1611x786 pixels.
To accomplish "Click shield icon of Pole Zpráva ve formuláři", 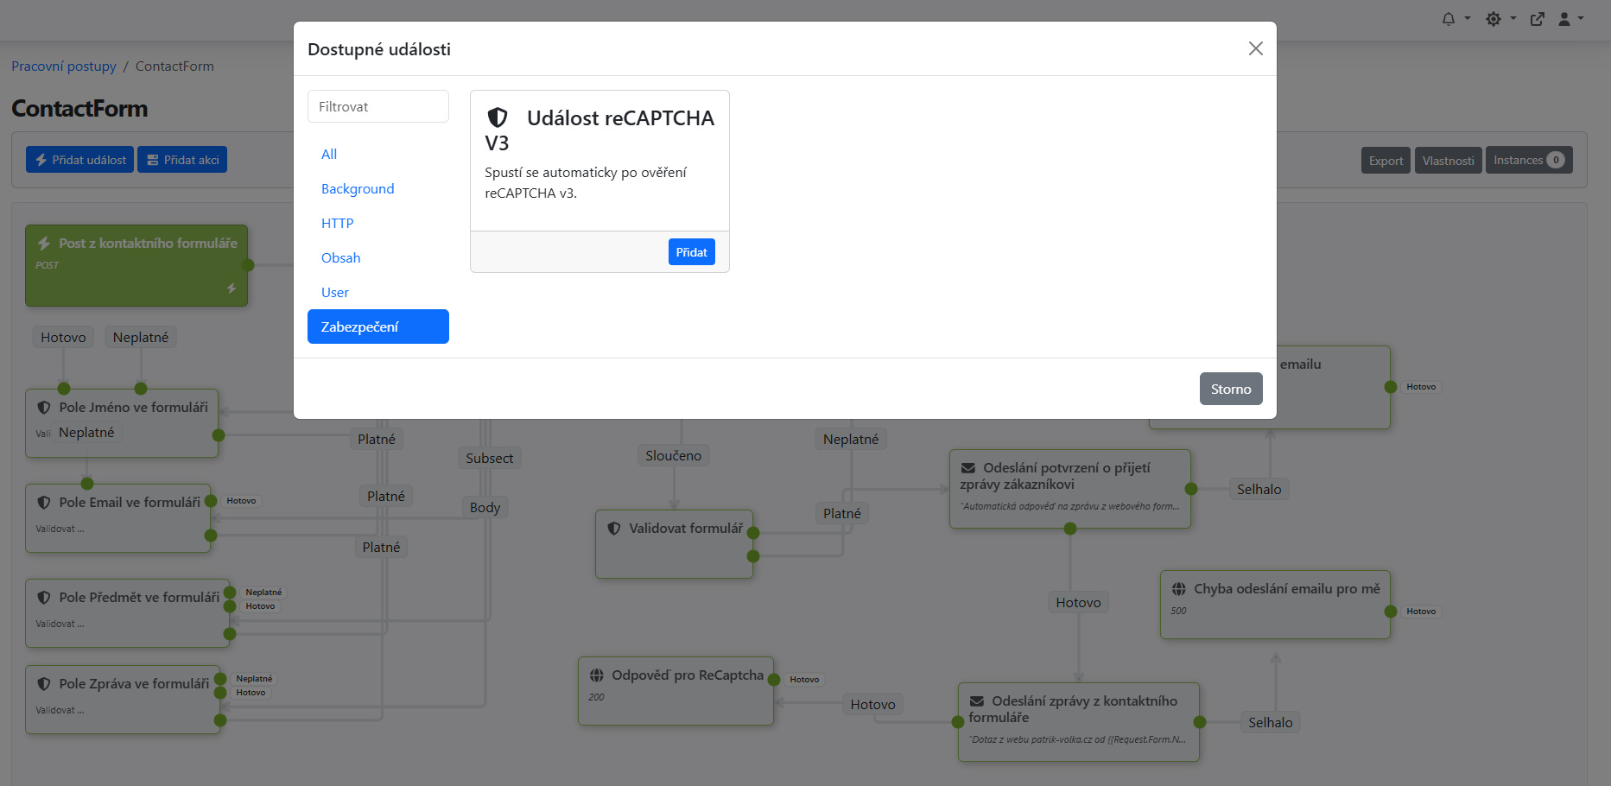I will coord(44,684).
